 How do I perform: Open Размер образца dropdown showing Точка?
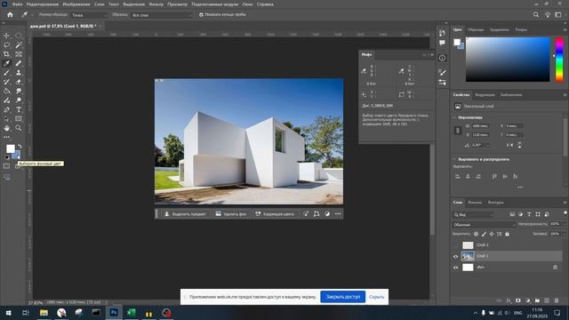[x=89, y=15]
